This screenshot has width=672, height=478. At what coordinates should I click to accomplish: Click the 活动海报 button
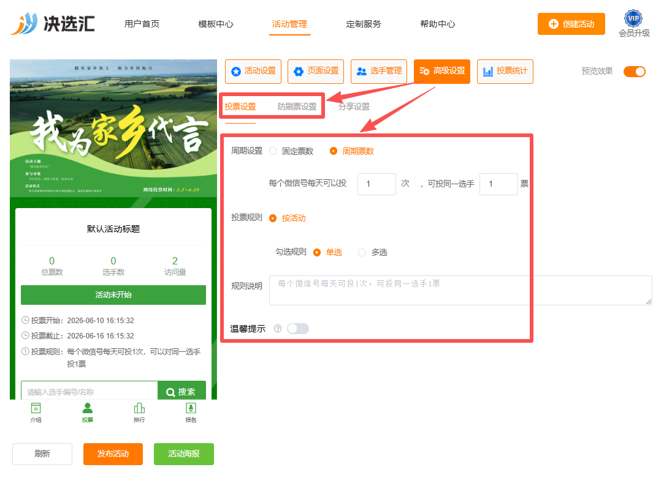[184, 454]
